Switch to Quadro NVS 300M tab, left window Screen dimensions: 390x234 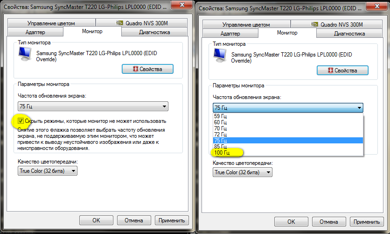click(x=141, y=23)
